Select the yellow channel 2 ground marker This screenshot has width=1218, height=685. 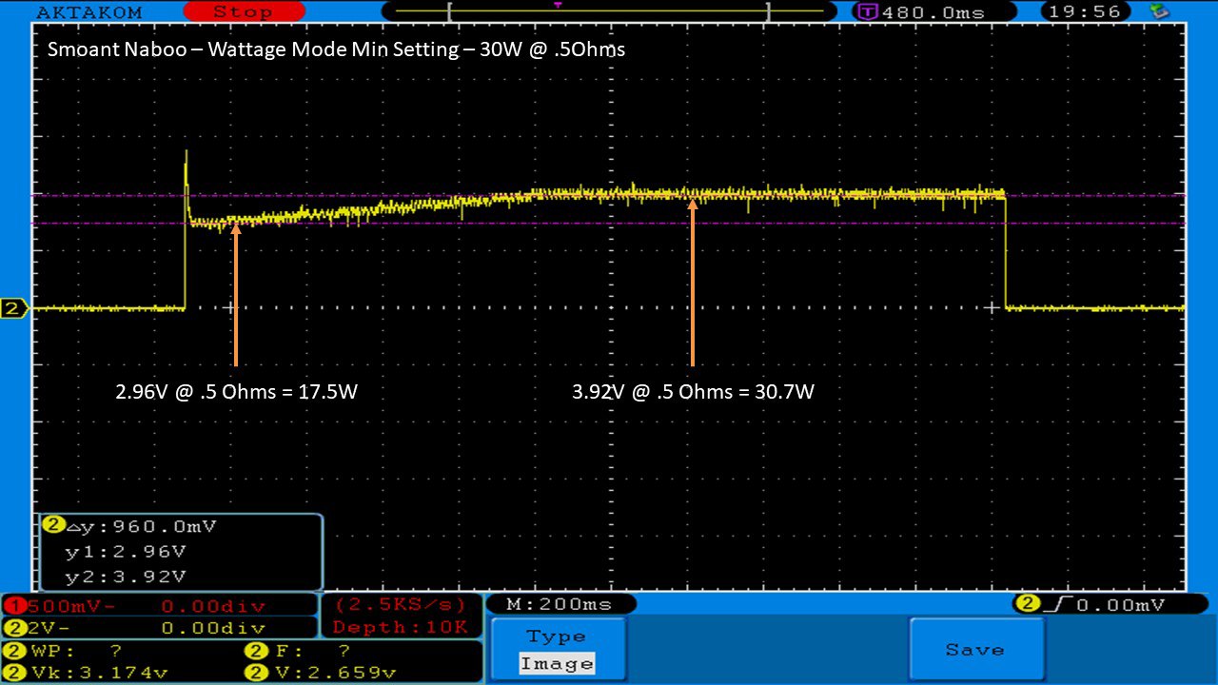14,308
